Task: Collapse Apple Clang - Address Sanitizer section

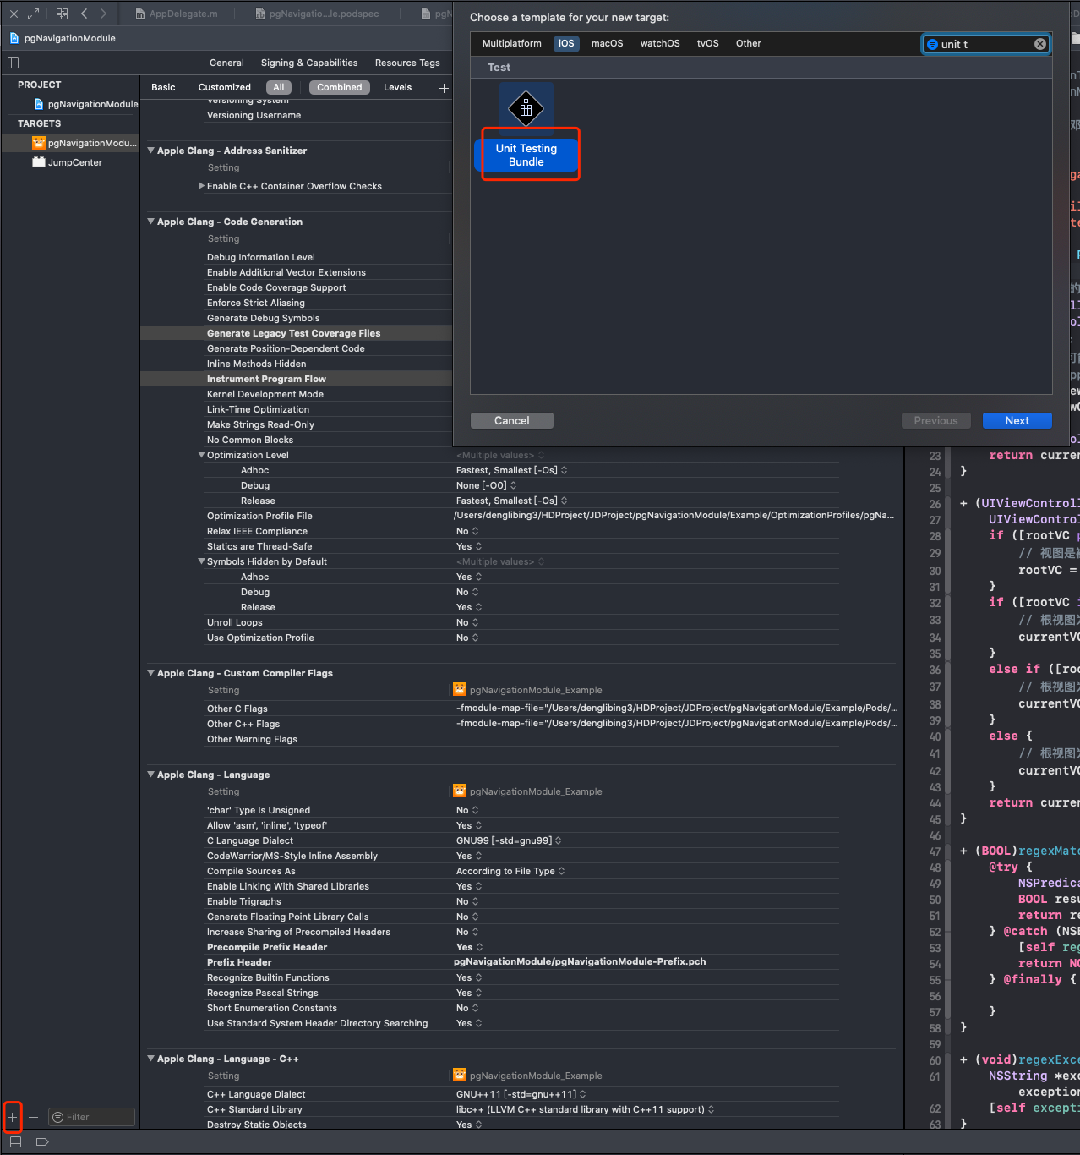Action: tap(150, 151)
